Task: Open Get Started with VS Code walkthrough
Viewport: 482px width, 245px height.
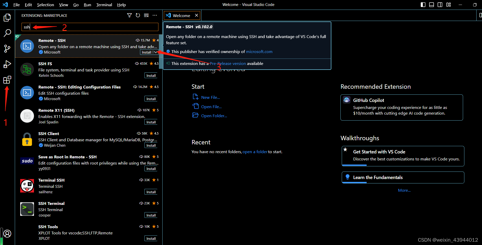Action: pyautogui.click(x=403, y=156)
